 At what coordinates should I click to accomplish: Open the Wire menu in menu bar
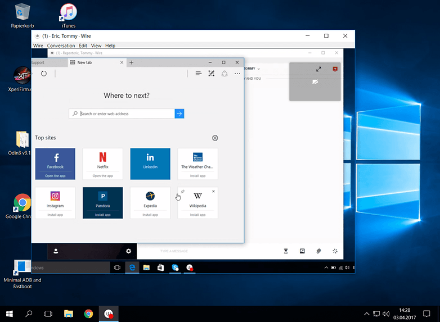pyautogui.click(x=38, y=46)
